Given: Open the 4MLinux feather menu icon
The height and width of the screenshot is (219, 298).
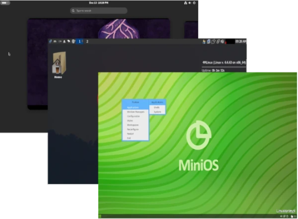Looking at the screenshot, I should pos(50,41).
